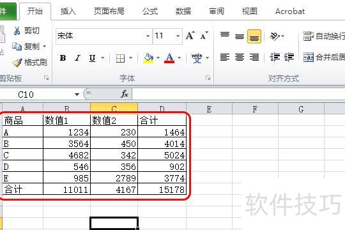Select column F header

click(255, 109)
